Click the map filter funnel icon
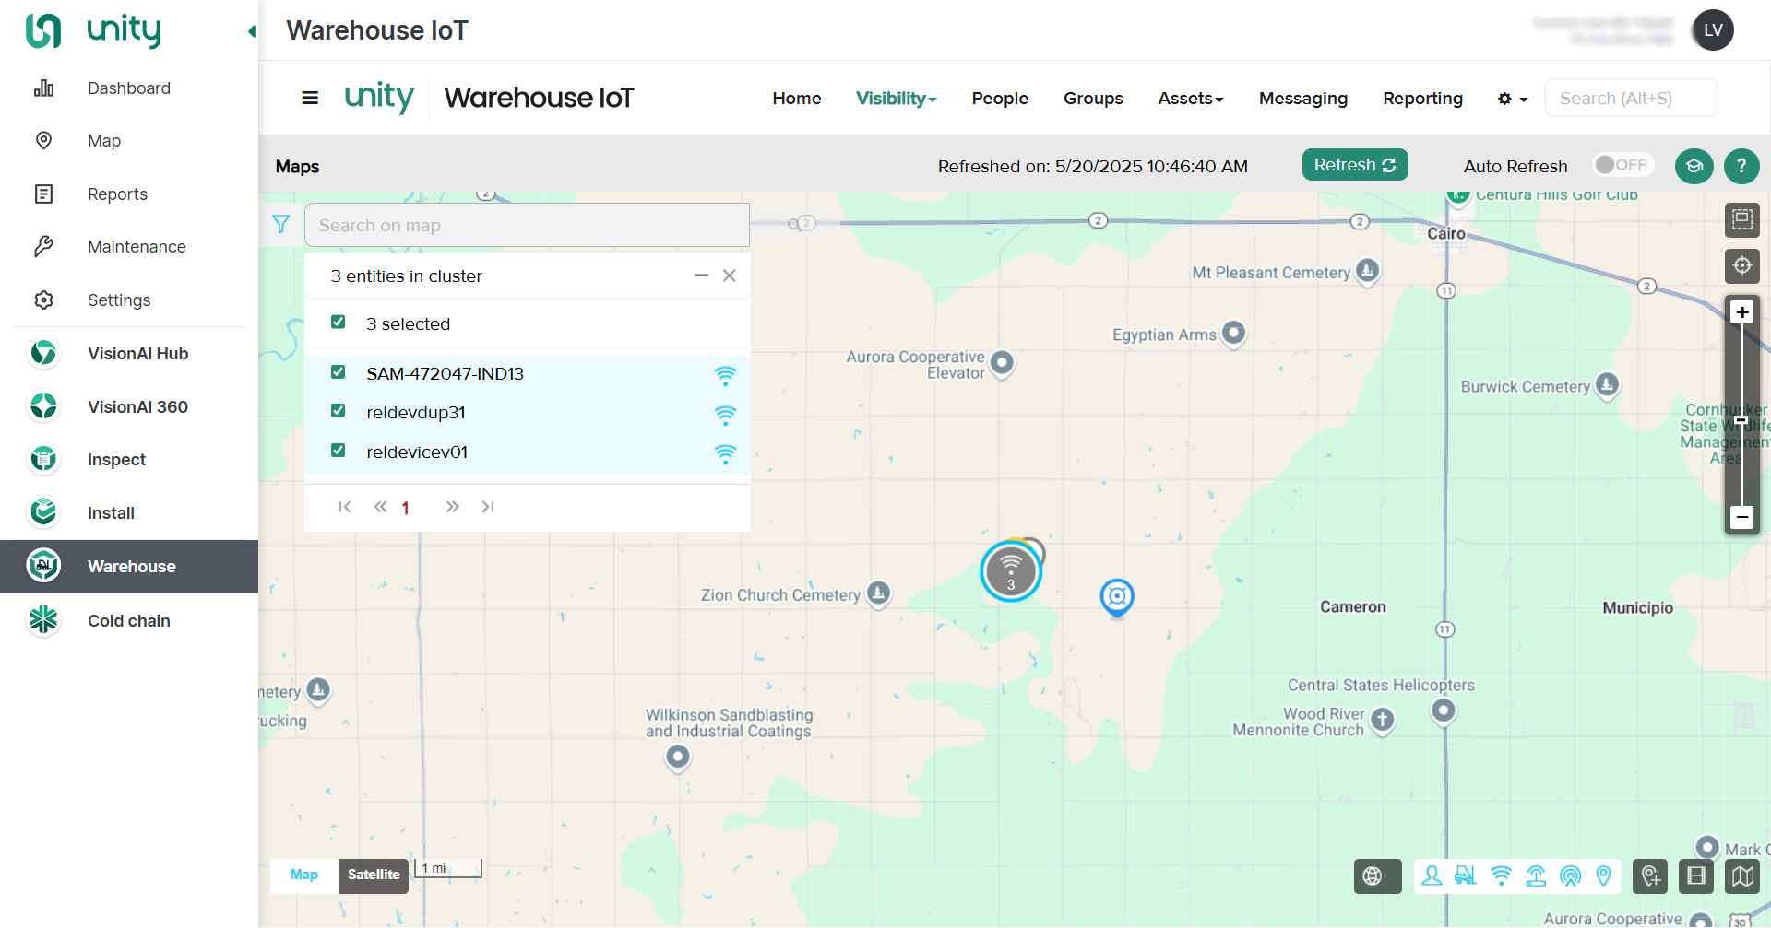This screenshot has height=928, width=1771. click(281, 224)
